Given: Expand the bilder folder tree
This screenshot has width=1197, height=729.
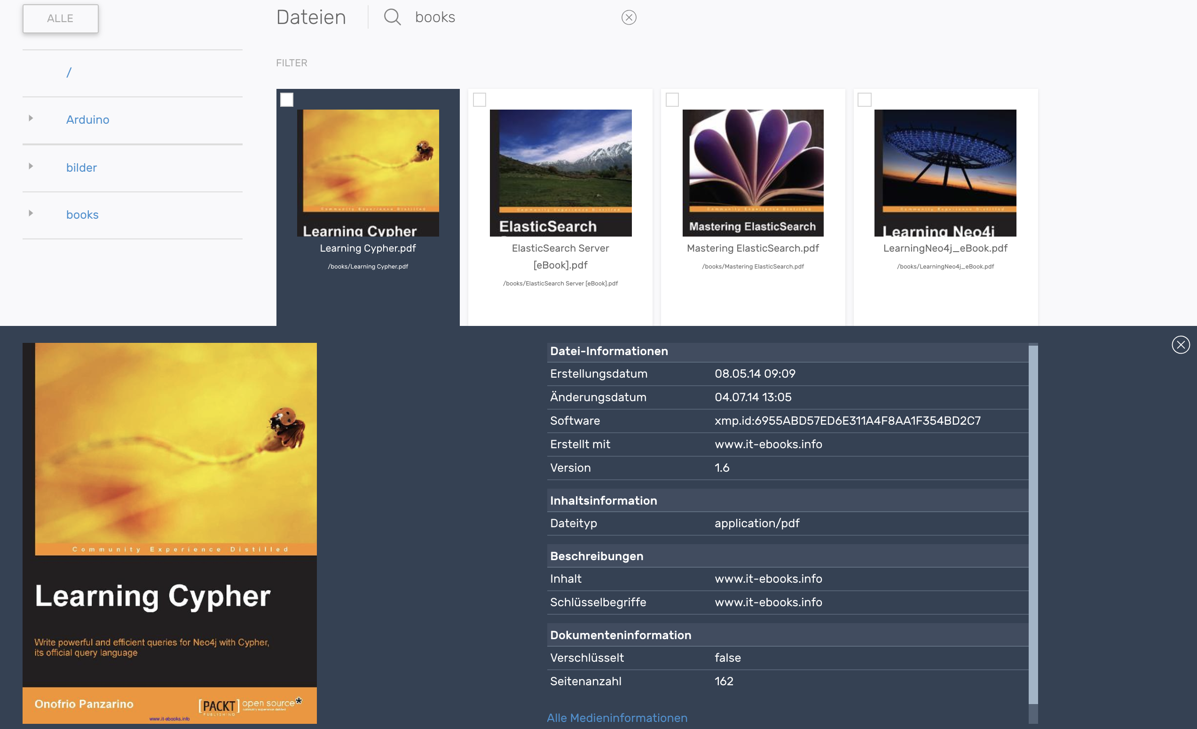Looking at the screenshot, I should pos(31,166).
